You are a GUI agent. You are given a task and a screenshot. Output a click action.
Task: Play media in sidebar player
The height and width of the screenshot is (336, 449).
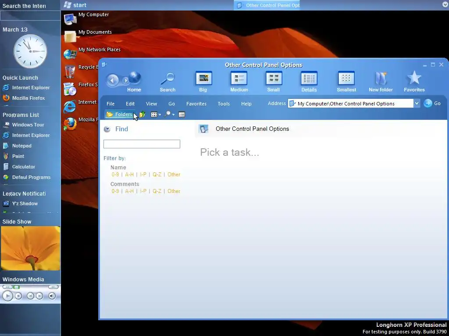[x=8, y=296]
